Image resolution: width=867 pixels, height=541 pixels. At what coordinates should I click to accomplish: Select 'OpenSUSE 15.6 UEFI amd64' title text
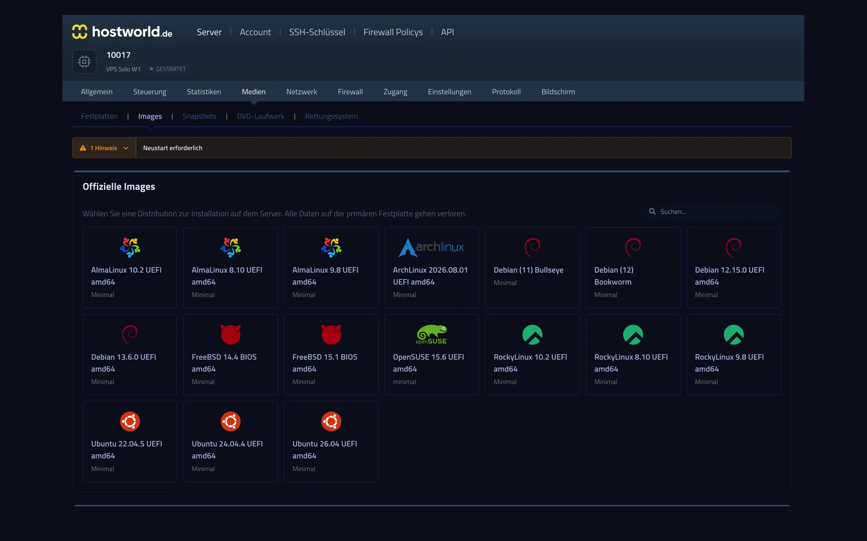point(429,363)
